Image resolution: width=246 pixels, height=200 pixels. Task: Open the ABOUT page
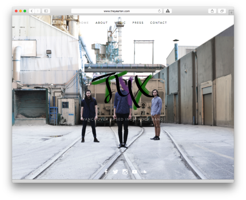coord(102,22)
